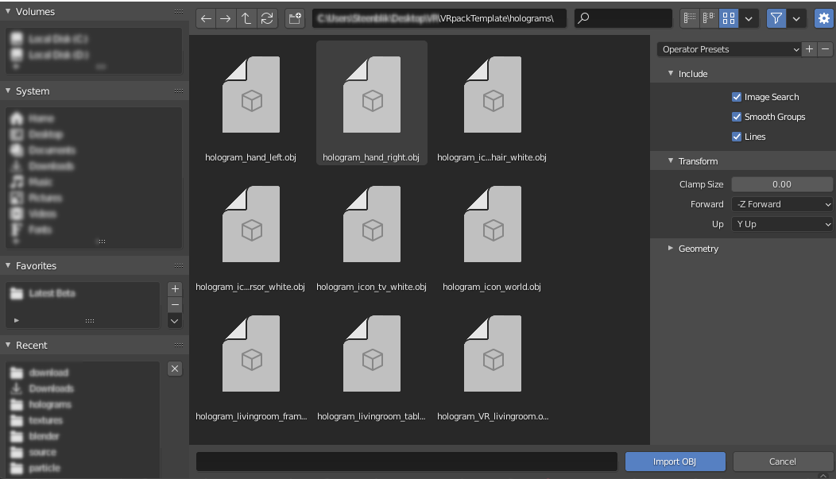Image resolution: width=836 pixels, height=479 pixels.
Task: Click the Fonts system bookmark icon
Action: click(x=17, y=230)
